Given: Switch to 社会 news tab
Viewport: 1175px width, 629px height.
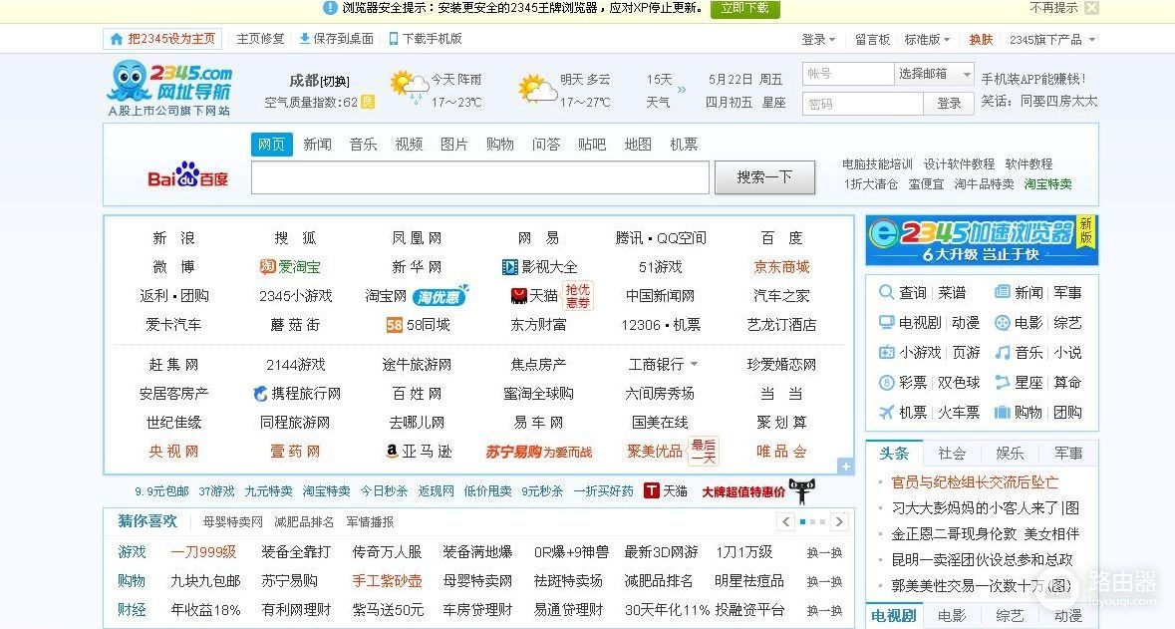Looking at the screenshot, I should point(952,453).
